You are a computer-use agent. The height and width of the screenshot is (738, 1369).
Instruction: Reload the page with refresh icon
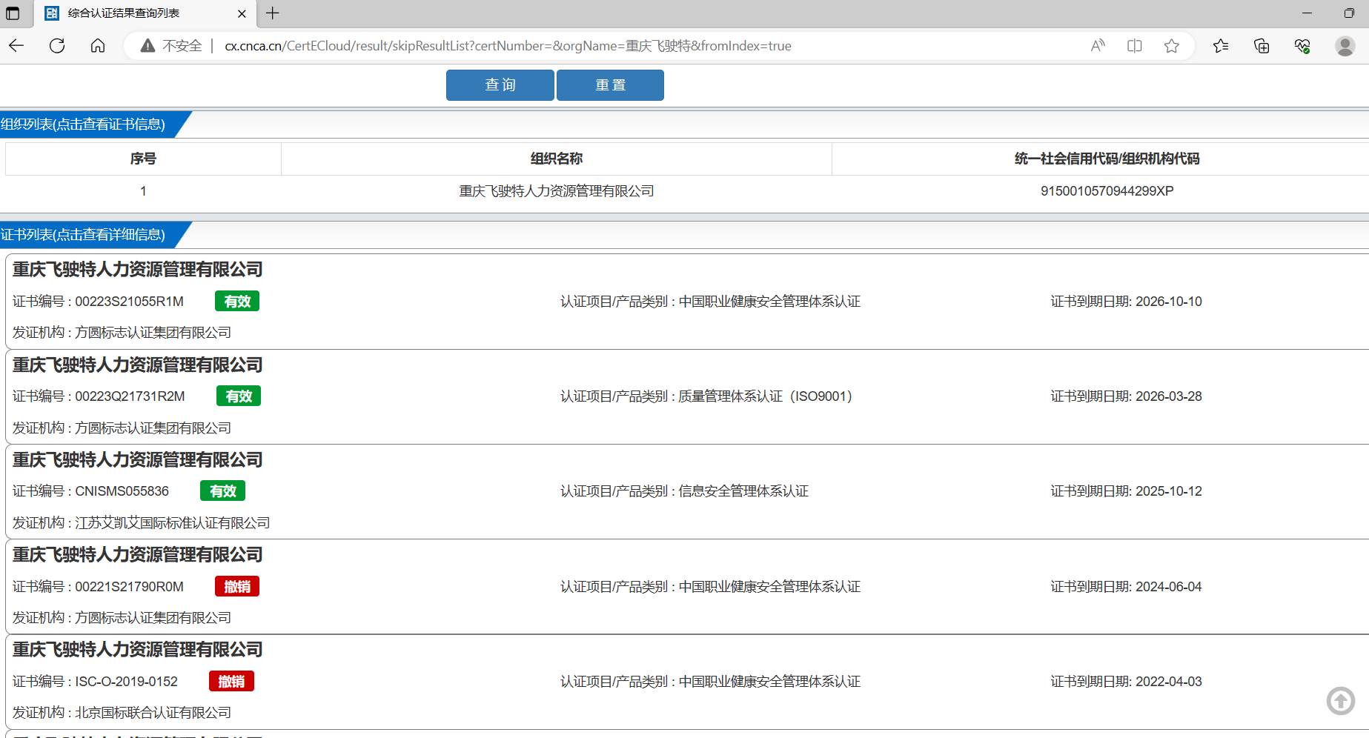pyautogui.click(x=57, y=46)
